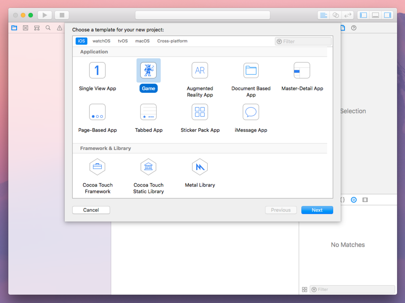
Task: Switch to the watchOS platform tab
Action: (x=101, y=41)
